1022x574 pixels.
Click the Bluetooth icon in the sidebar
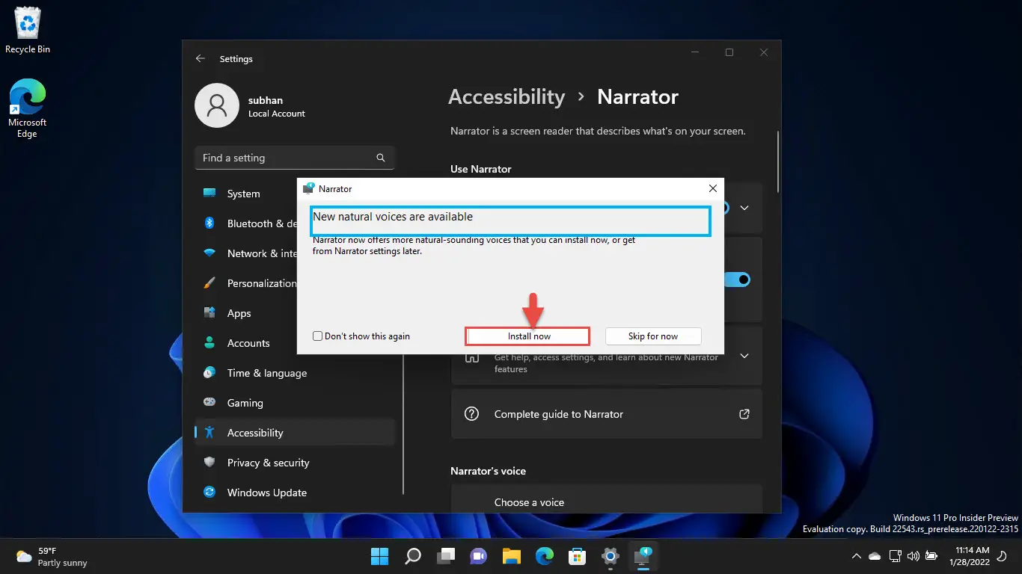210,223
